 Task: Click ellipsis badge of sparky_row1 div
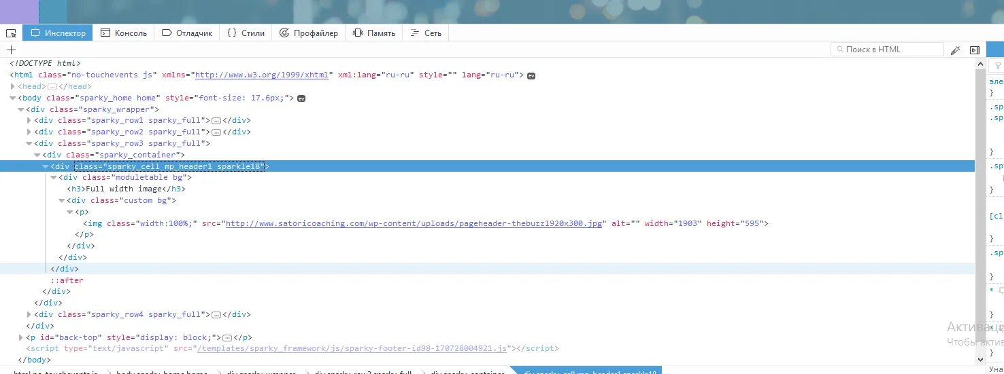216,121
